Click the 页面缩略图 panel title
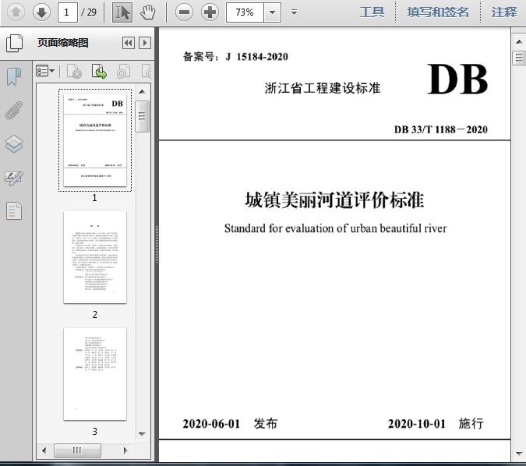526x466 pixels. (x=63, y=43)
